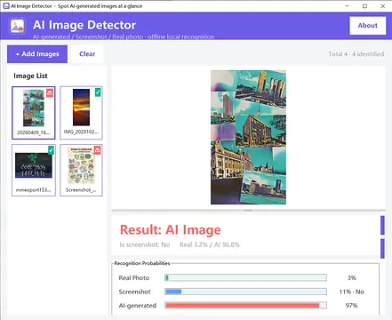The image size is (392, 320).
Task: Click the file name 'mmexport153...'
Action: [x=33, y=190]
